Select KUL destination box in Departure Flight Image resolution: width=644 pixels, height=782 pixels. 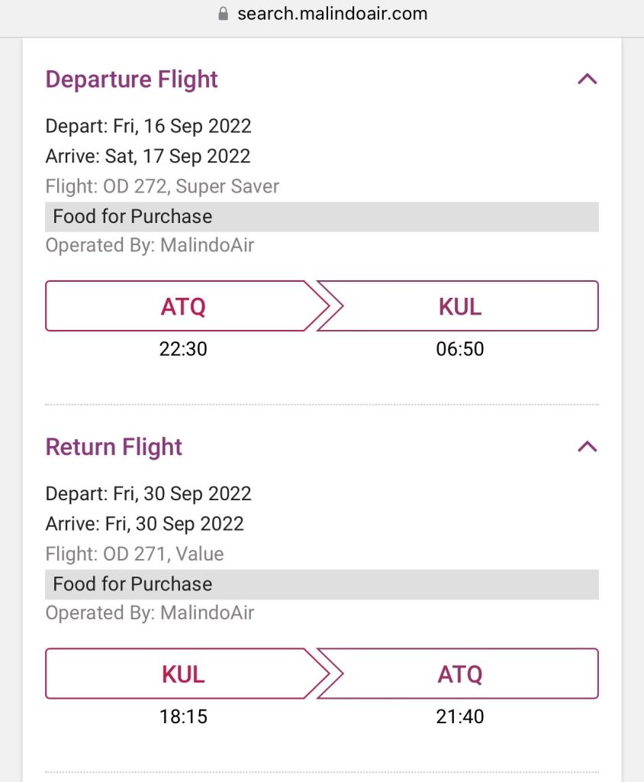click(x=460, y=306)
